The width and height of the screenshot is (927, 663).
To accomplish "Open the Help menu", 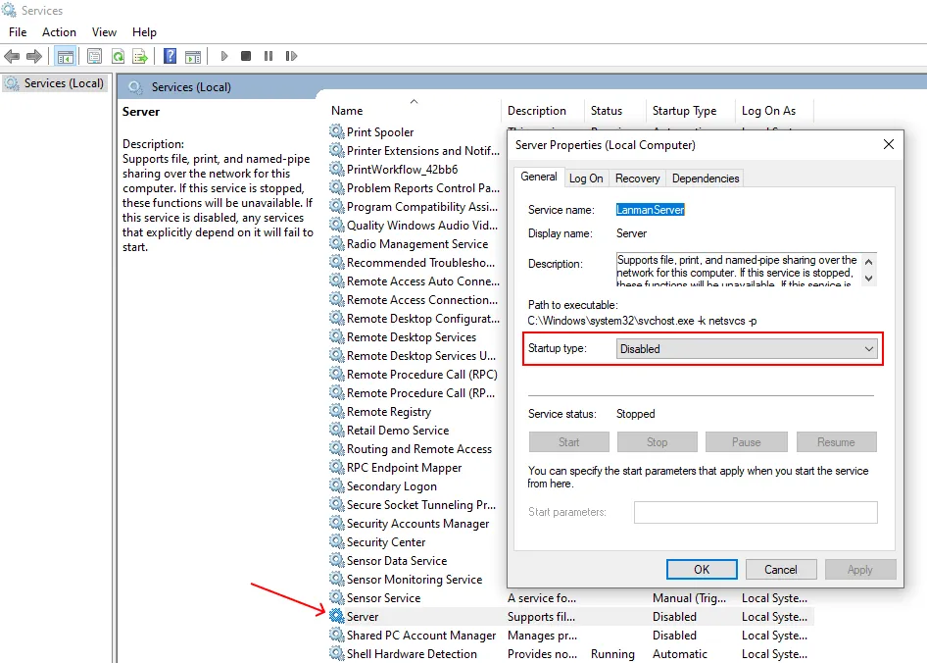I will 144,32.
